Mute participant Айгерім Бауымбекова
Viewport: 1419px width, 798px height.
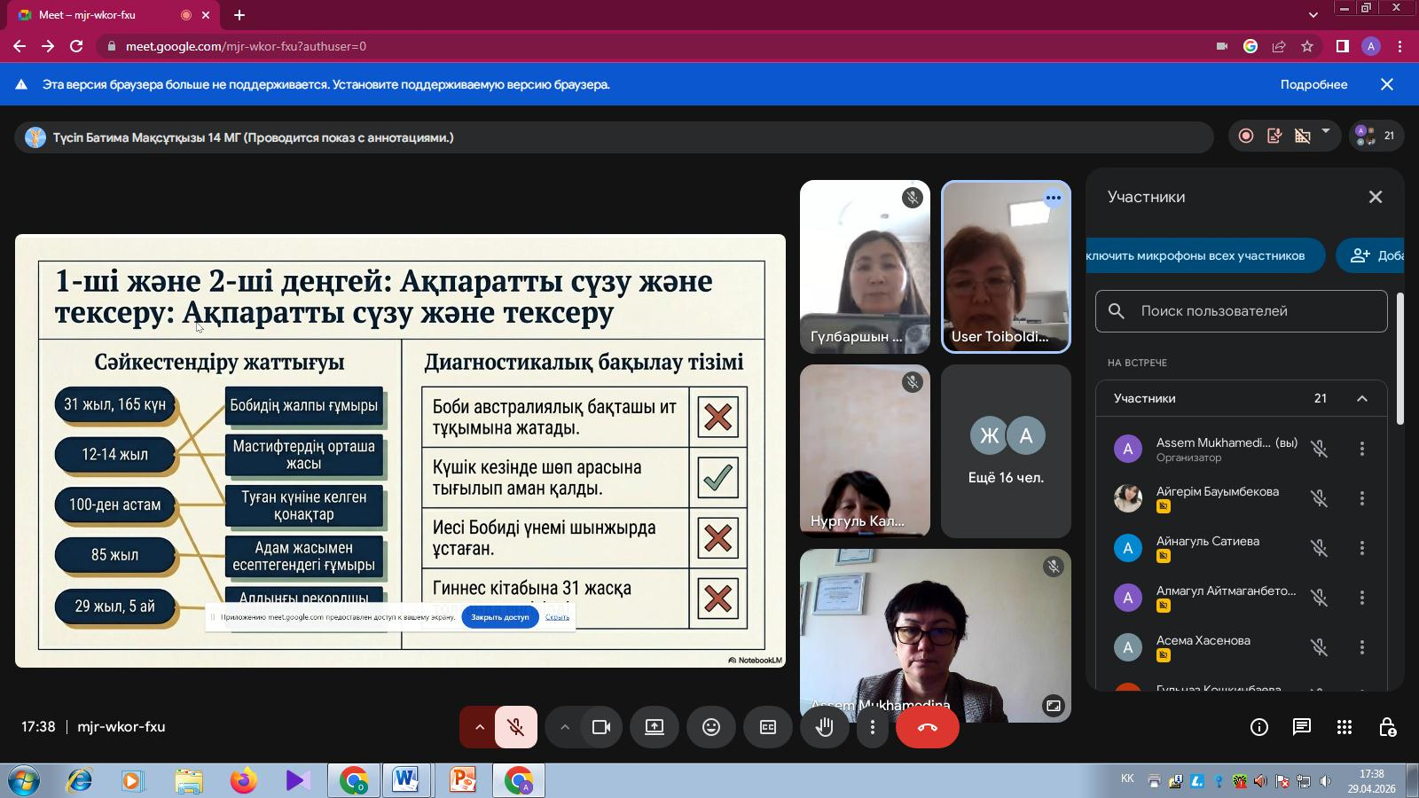coord(1321,497)
